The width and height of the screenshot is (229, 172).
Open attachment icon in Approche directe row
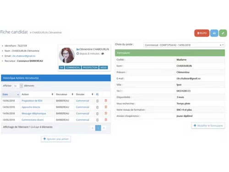[x=98, y=107]
